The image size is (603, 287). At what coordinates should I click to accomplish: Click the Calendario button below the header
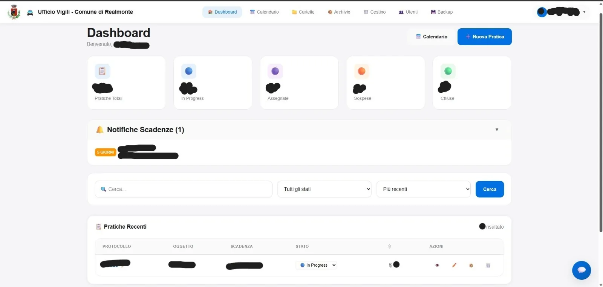432,37
